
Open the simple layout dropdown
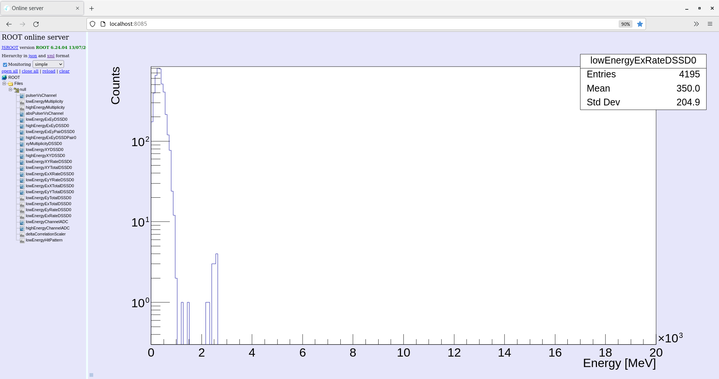pyautogui.click(x=48, y=64)
